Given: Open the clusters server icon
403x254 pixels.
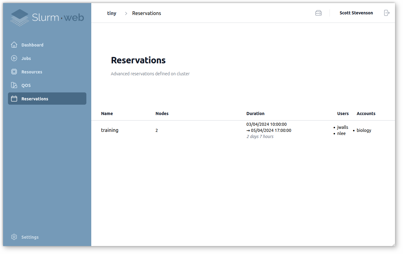Looking at the screenshot, I should pyautogui.click(x=318, y=13).
